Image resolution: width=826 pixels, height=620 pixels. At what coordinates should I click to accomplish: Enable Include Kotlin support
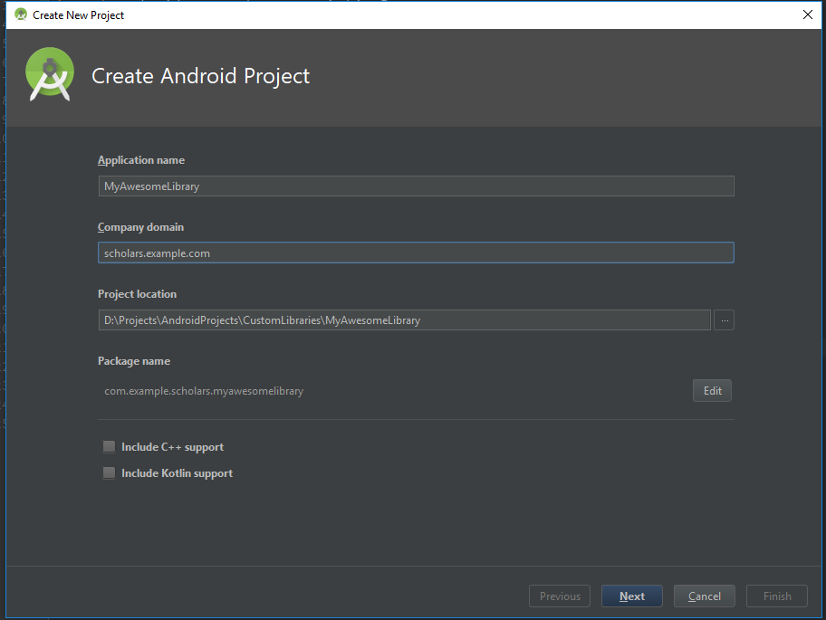109,472
